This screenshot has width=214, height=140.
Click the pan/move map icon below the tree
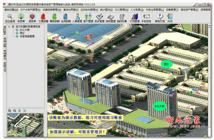(x=20, y=111)
